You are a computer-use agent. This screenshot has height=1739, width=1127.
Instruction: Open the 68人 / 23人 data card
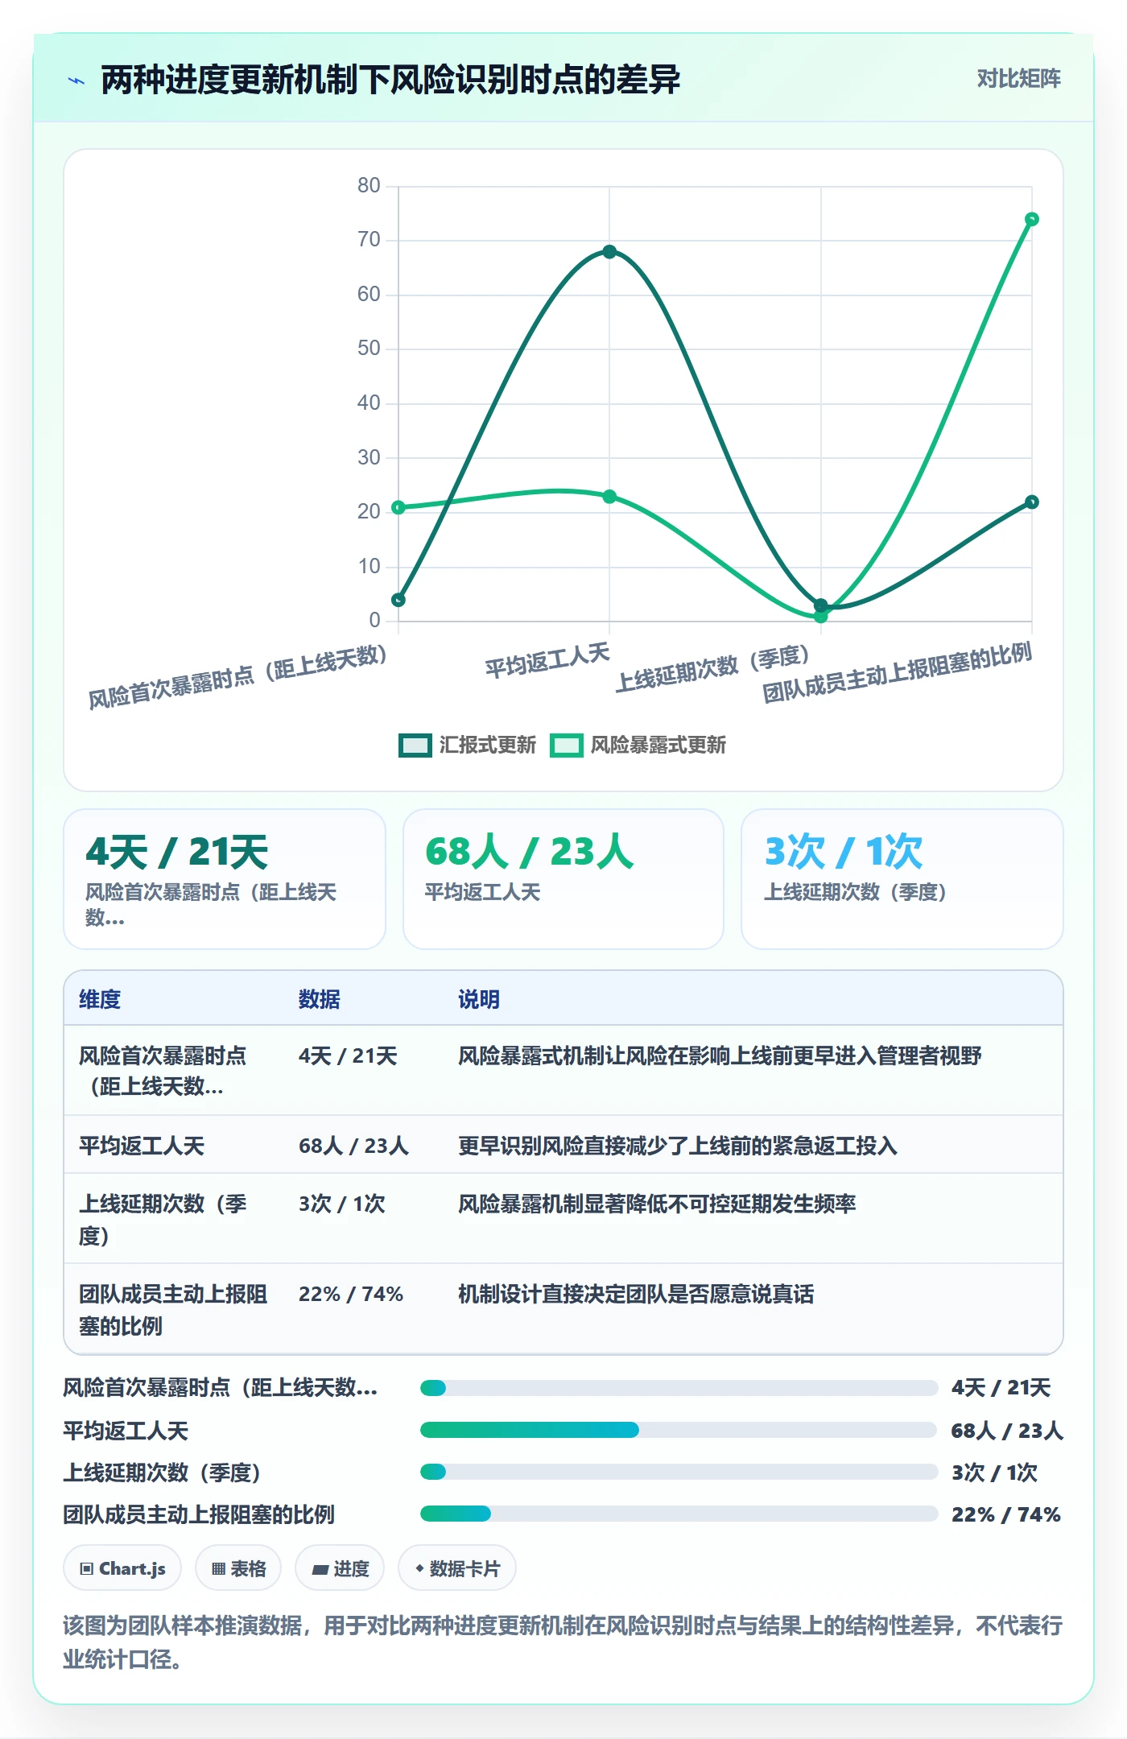563,879
